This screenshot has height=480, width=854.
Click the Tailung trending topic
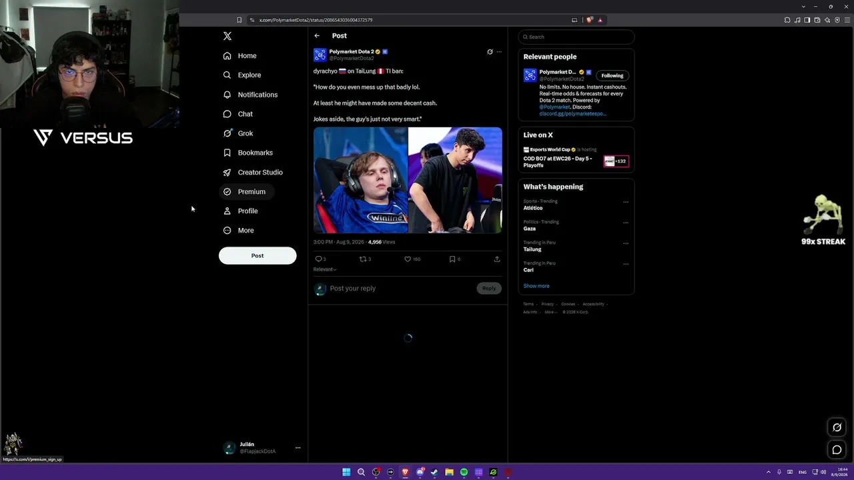(x=532, y=249)
